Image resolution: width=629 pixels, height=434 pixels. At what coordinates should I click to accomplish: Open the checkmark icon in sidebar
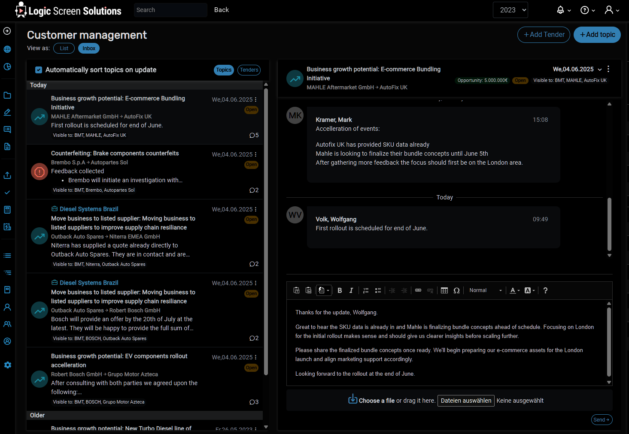tap(7, 193)
